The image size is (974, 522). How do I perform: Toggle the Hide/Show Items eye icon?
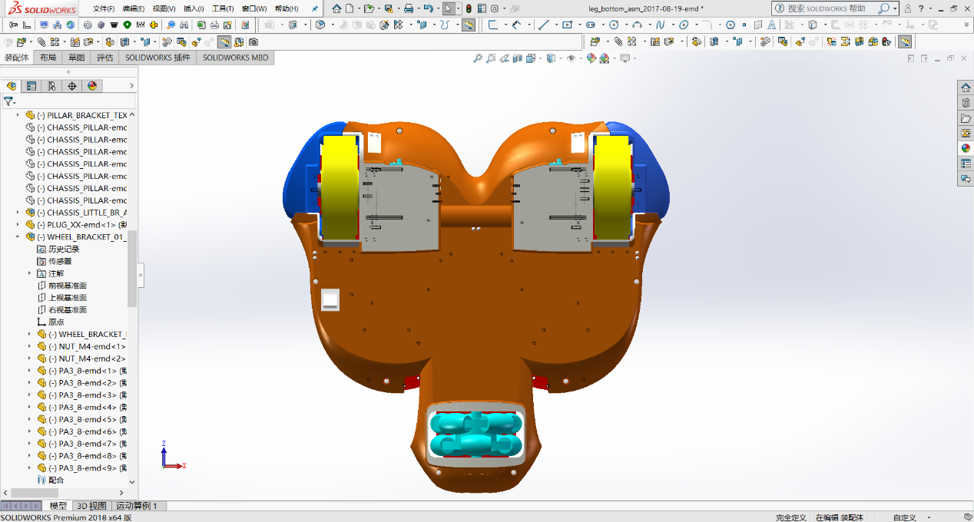571,58
